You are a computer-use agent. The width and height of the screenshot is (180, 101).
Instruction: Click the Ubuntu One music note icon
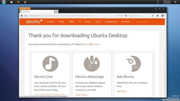click(x=50, y=64)
